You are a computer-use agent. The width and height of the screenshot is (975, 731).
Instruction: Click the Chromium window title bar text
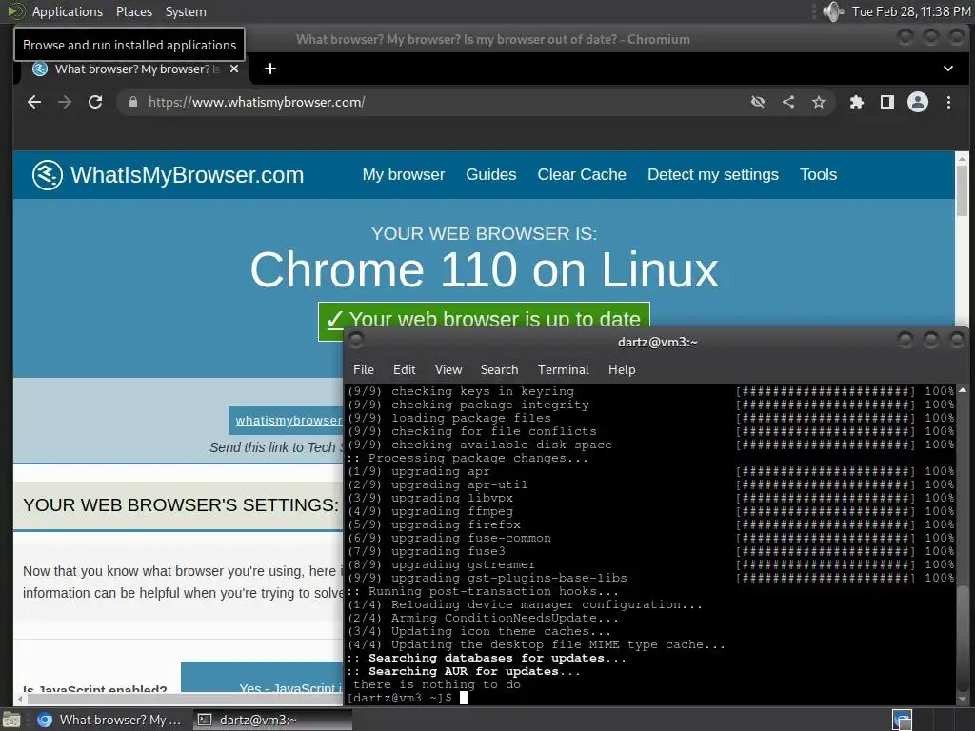[x=492, y=39]
